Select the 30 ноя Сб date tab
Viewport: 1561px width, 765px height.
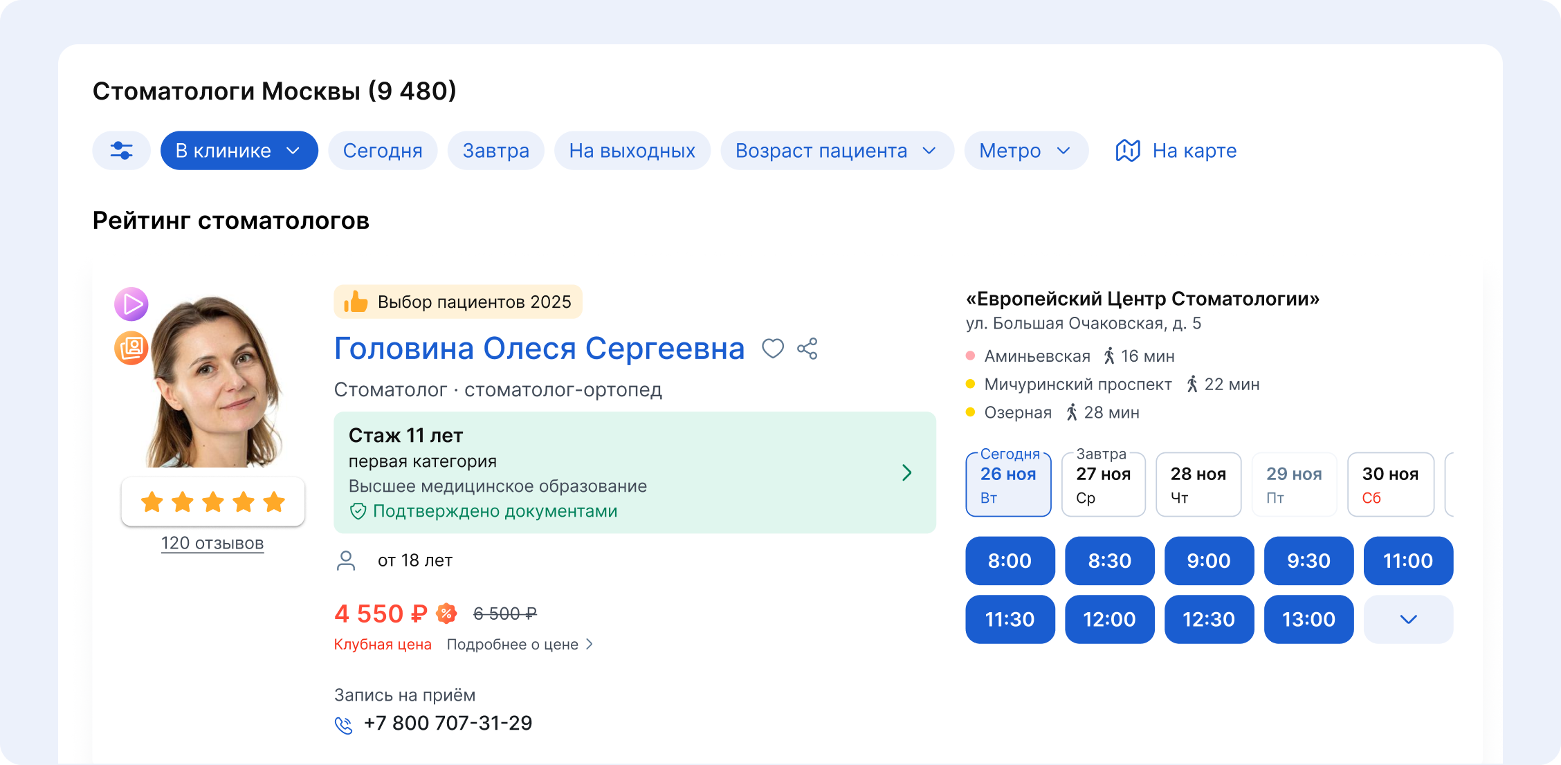pyautogui.click(x=1391, y=484)
